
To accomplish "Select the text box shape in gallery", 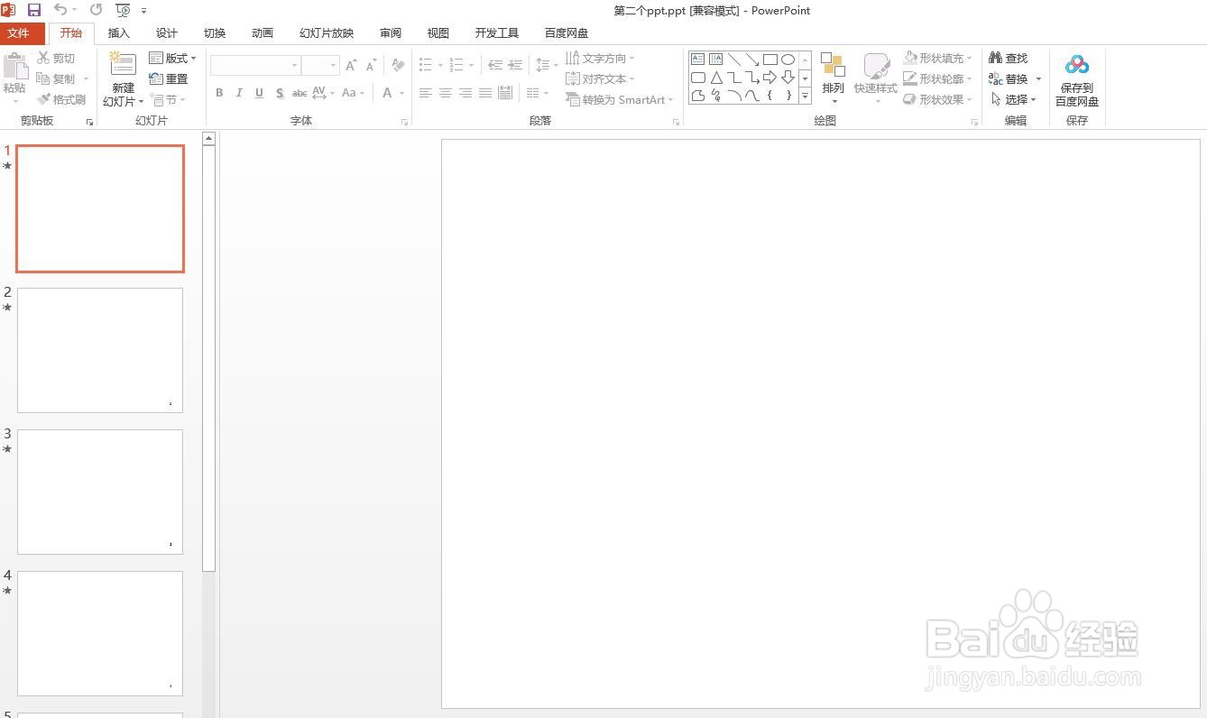I will 698,60.
